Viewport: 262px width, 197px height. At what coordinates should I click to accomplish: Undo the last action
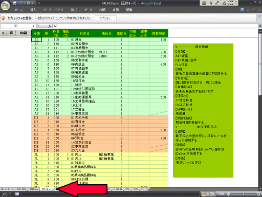pyautogui.click(x=20, y=3)
